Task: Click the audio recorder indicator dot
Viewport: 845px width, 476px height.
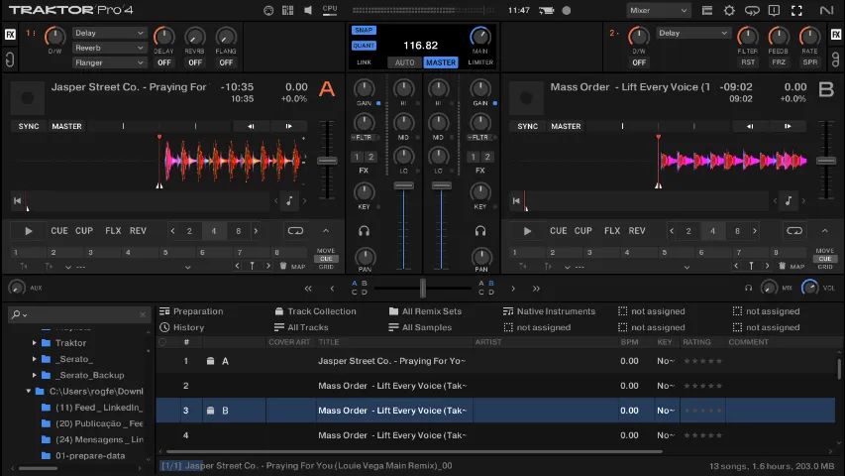Action: pos(567,10)
